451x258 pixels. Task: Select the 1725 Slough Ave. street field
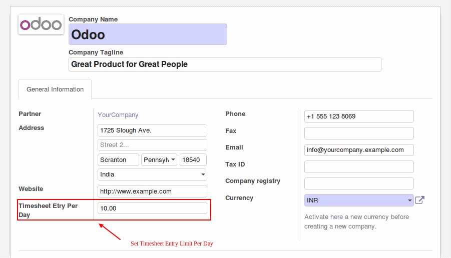(152, 130)
